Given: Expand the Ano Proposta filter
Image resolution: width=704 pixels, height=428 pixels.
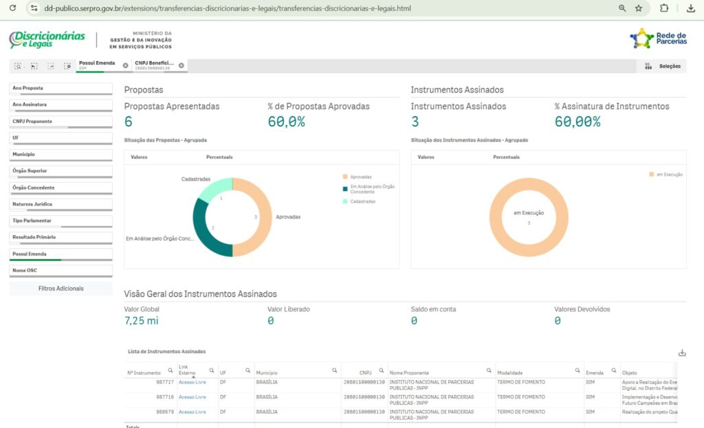Looking at the screenshot, I should (x=60, y=89).
